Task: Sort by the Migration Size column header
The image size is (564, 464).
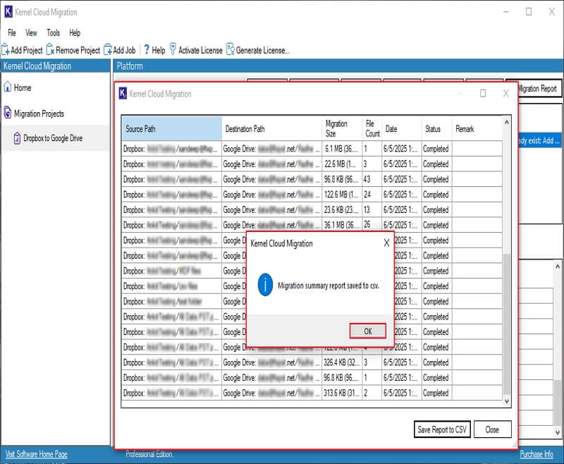Action: pyautogui.click(x=342, y=128)
